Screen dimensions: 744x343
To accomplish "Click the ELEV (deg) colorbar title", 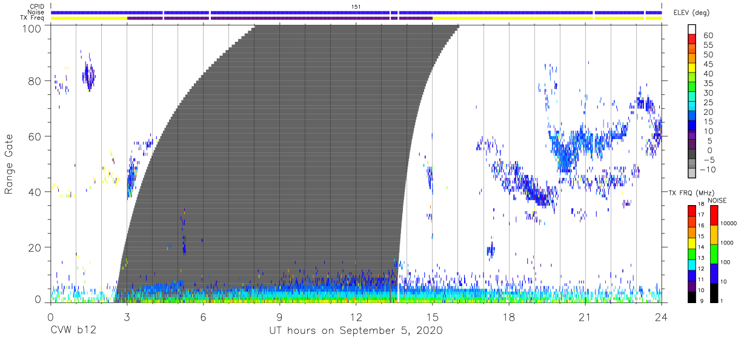I will pos(691,13).
